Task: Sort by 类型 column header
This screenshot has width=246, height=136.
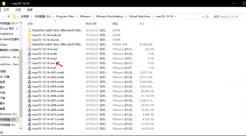Action: click(x=115, y=24)
